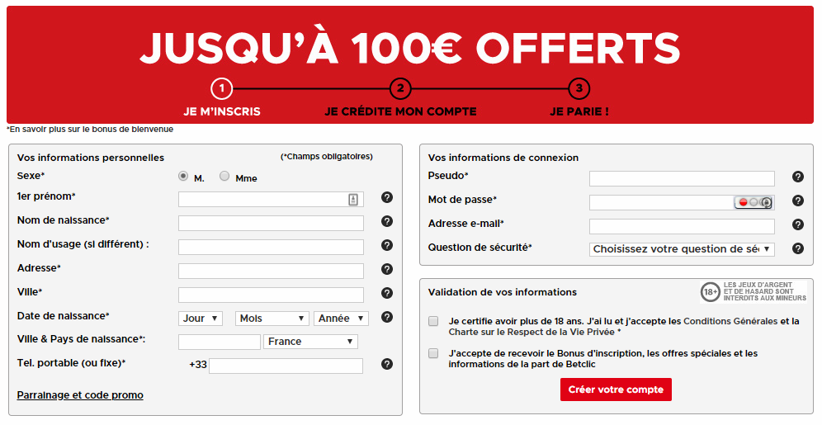
Task: Check the over 18 certification checkbox
Action: [433, 322]
